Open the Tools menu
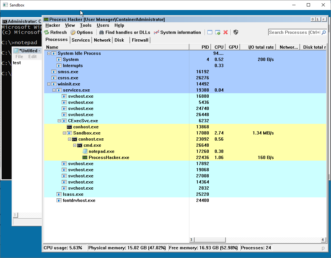 pyautogui.click(x=85, y=25)
